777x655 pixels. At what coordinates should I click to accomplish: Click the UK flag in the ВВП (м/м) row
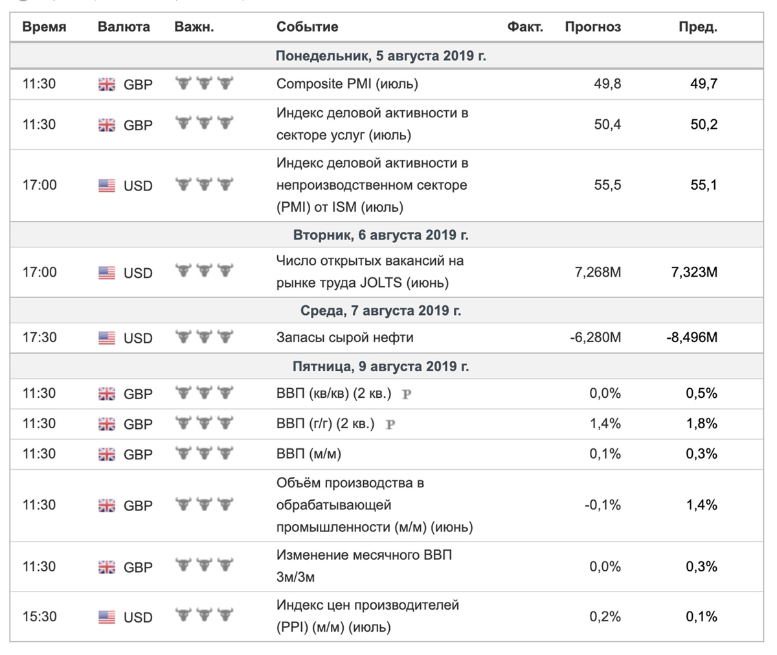click(x=107, y=454)
